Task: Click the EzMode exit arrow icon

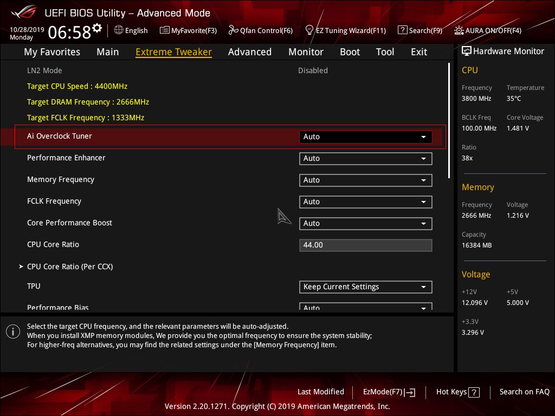Action: coord(410,392)
